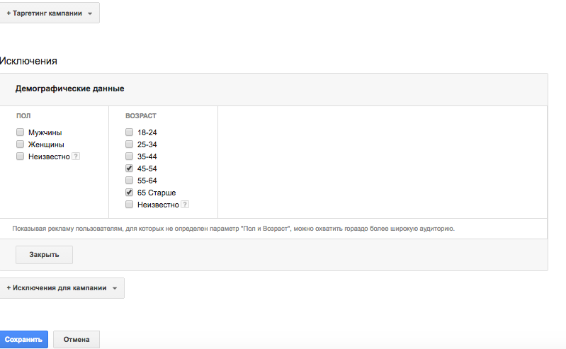The height and width of the screenshot is (349, 566).
Task: Check the Женщины gender checkbox
Action: (21, 144)
